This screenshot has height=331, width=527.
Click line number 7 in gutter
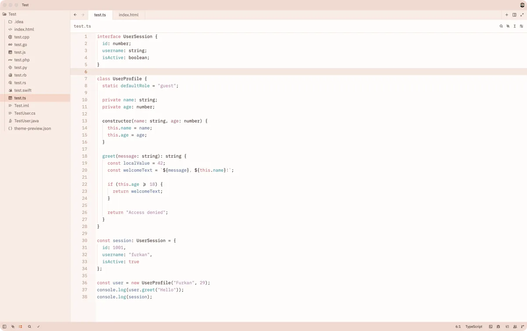pos(86,79)
